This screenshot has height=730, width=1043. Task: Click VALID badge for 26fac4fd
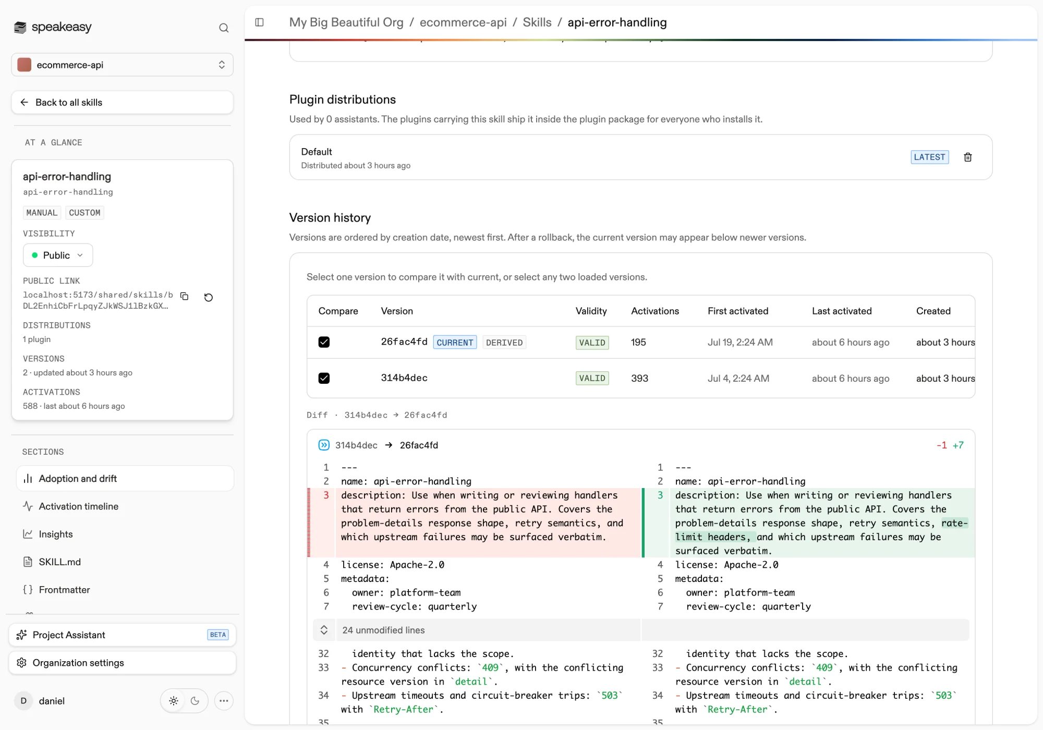pos(592,343)
